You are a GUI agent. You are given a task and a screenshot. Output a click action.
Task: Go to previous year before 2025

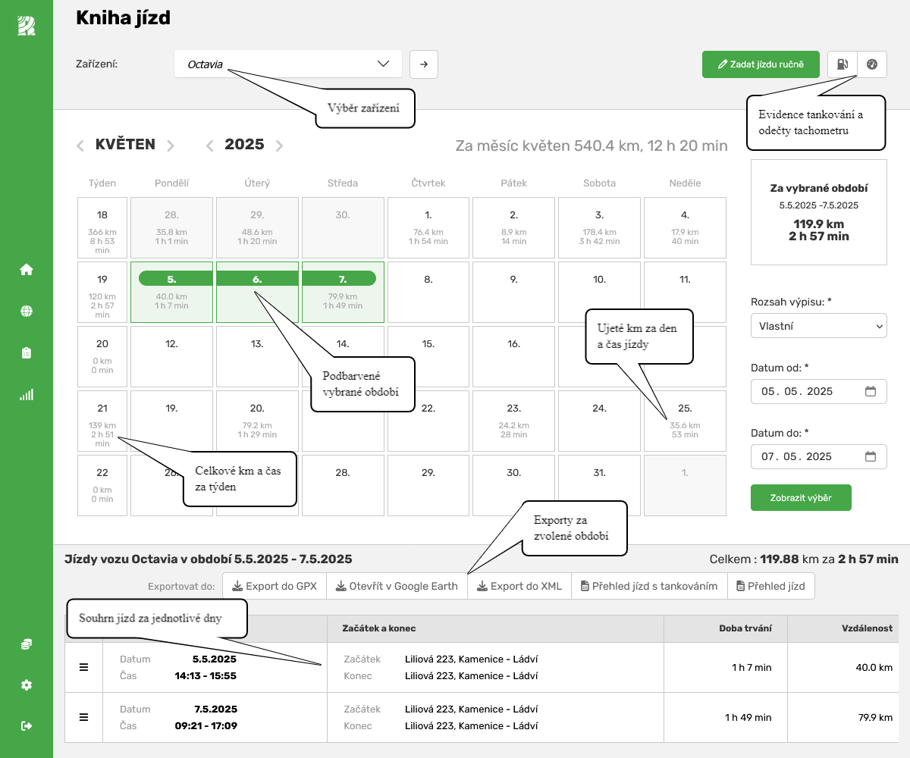click(x=210, y=146)
